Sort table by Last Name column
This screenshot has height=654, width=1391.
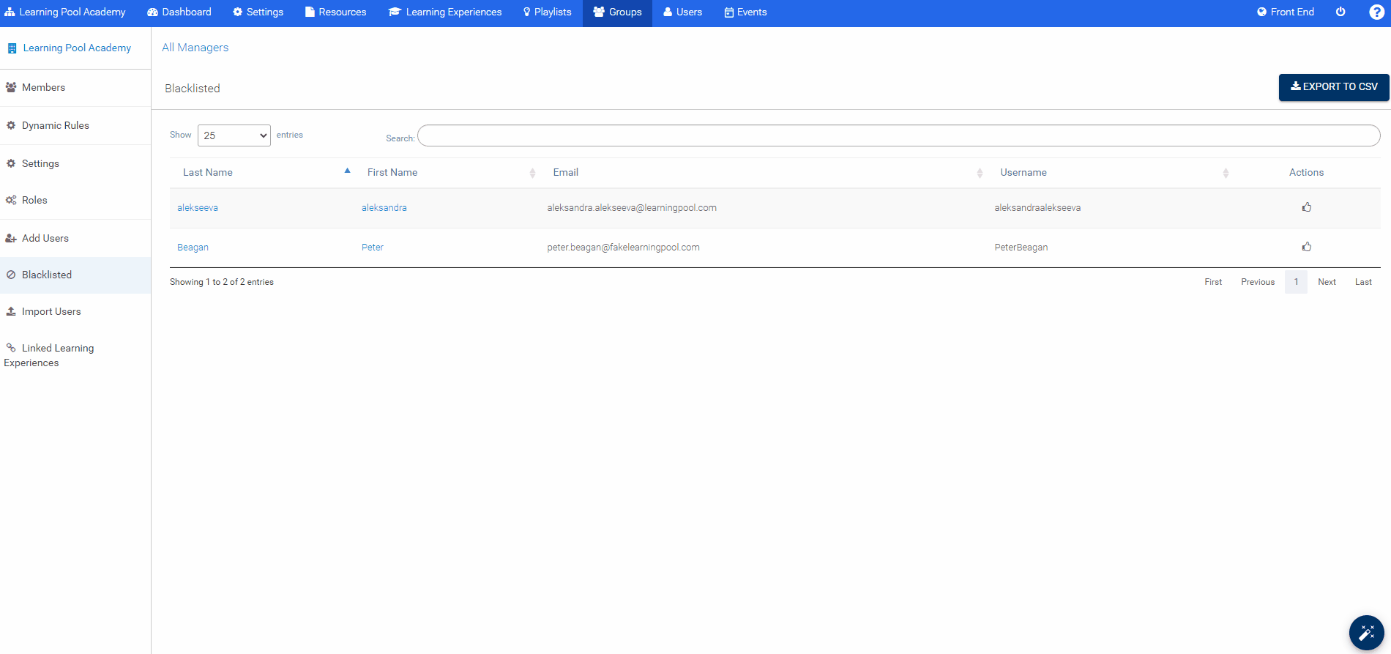[x=208, y=172]
